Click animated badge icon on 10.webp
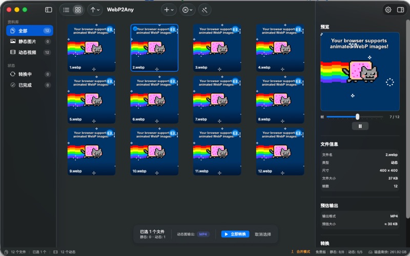The image size is (410, 256). click(x=173, y=133)
